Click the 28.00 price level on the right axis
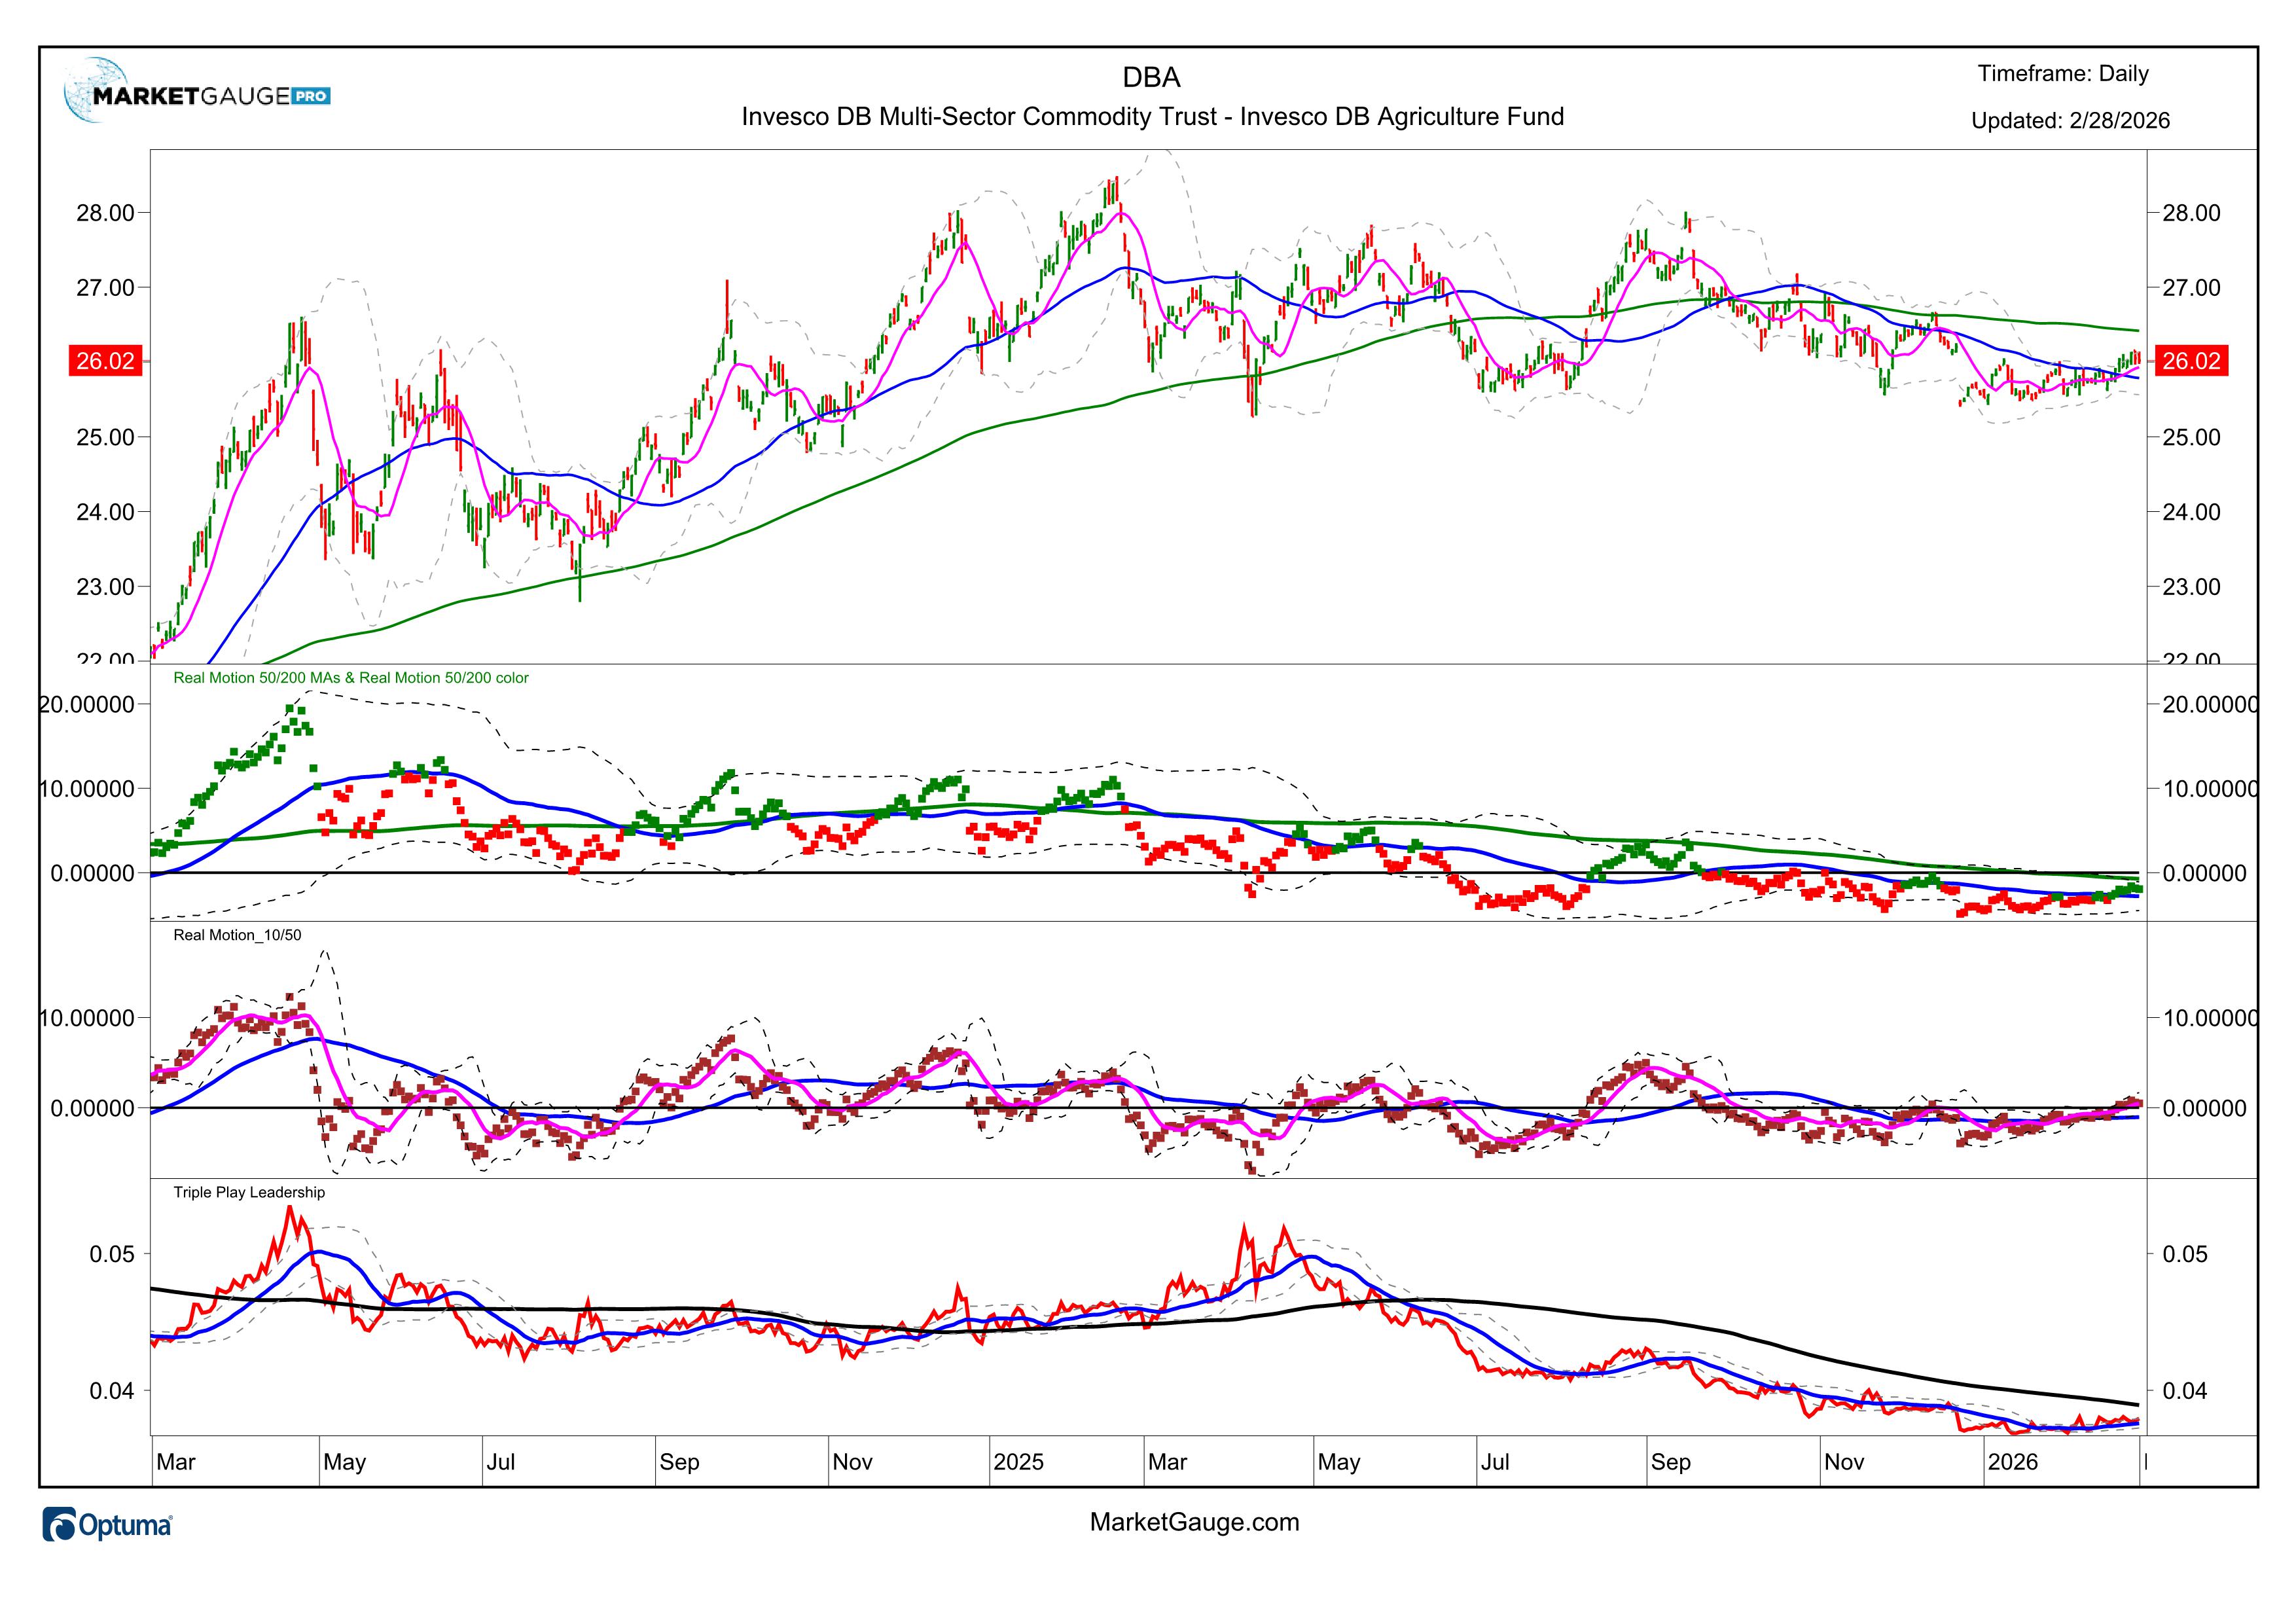Viewport: 2296px width, 1624px height. click(x=2191, y=212)
